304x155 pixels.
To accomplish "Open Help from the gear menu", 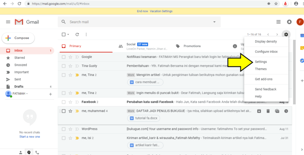I will click(258, 96).
